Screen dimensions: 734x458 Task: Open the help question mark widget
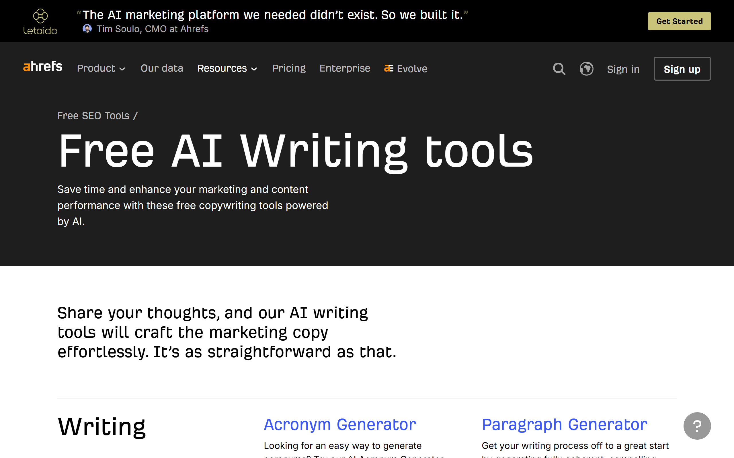click(x=697, y=426)
